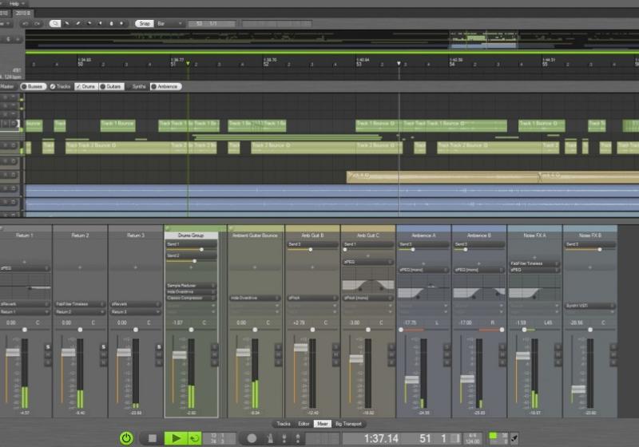Select the magnifier zoom tool in toolbar
Viewport: 639px width, 447px height.
point(55,23)
